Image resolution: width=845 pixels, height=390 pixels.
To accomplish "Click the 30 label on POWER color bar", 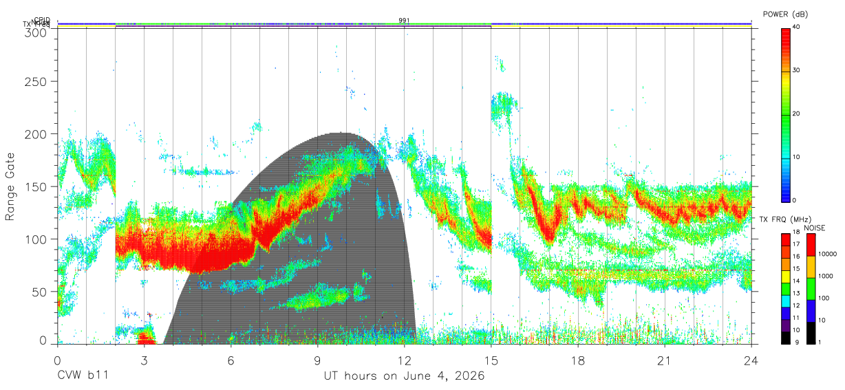I will point(798,70).
